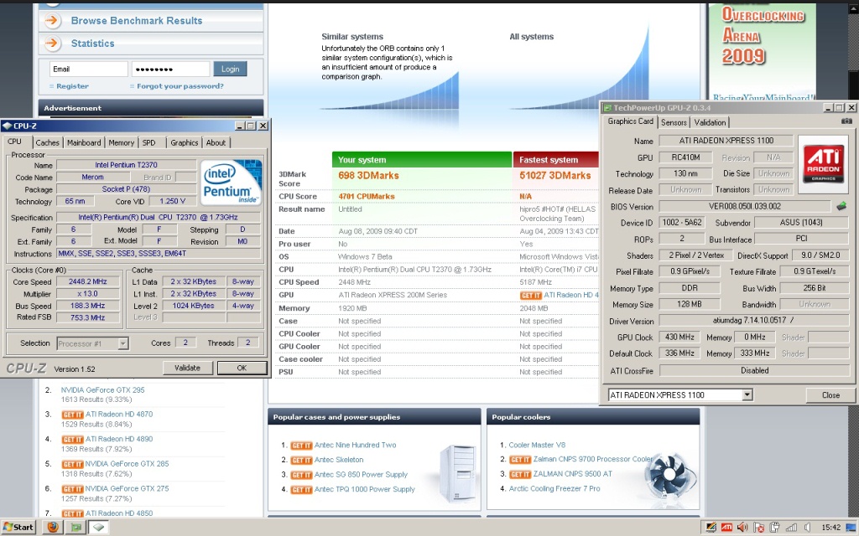Click the Intel Pentium inside logo in CPU-Z
859x536 pixels.
[x=231, y=182]
